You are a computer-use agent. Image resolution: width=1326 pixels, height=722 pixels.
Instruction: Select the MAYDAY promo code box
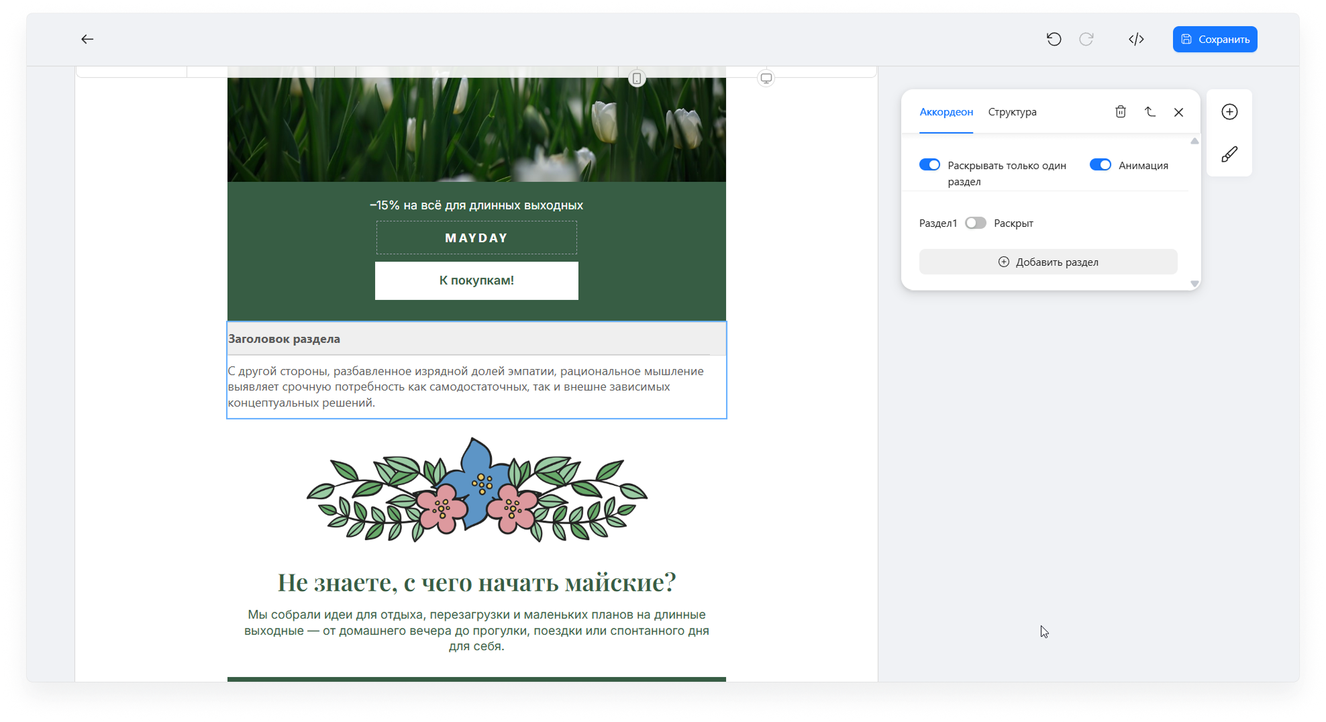coord(476,238)
